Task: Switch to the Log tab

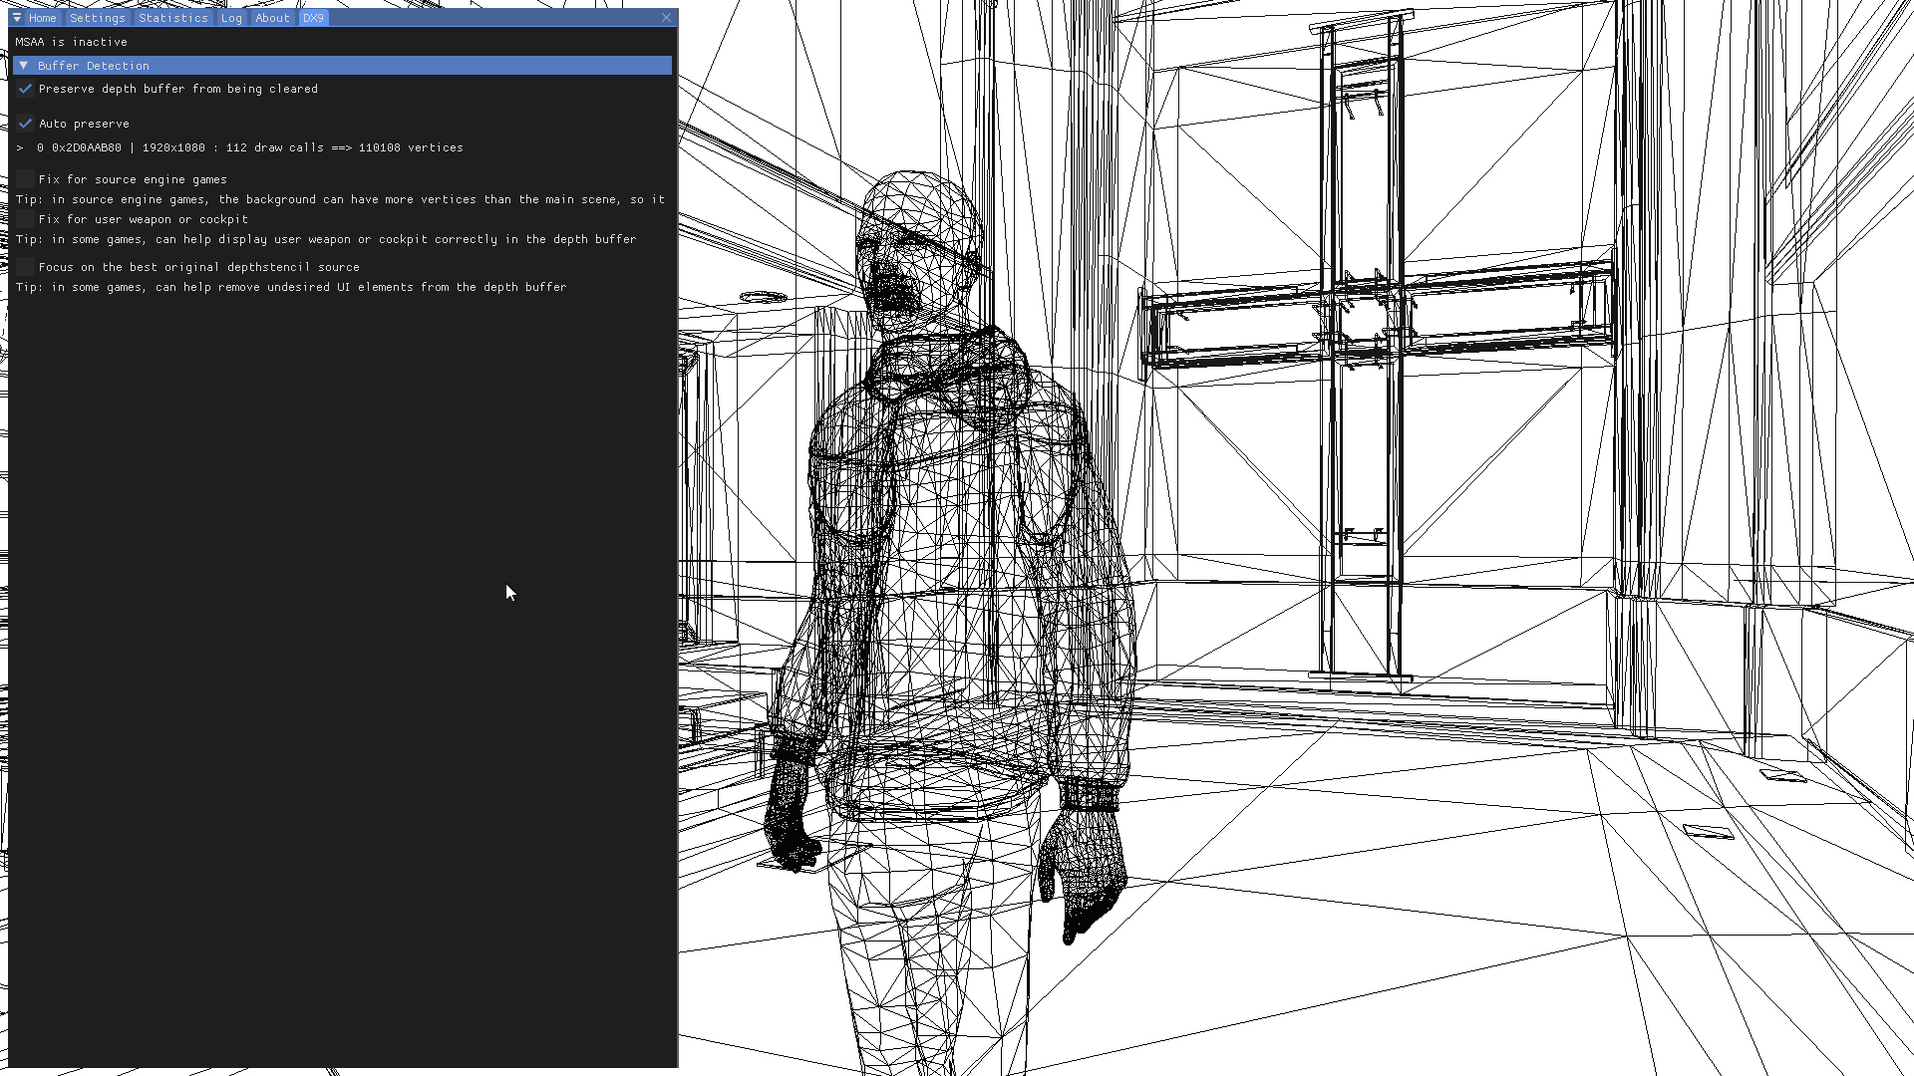Action: 231,18
